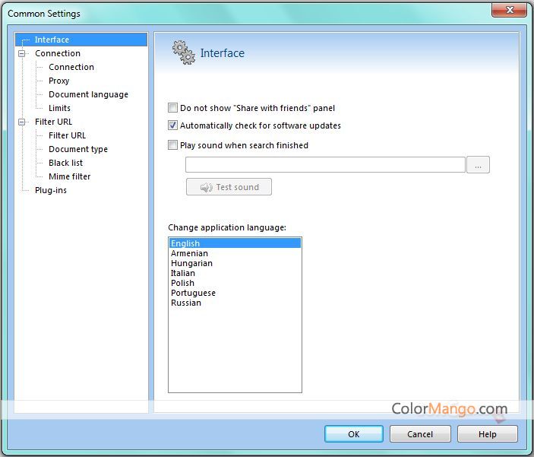534x457 pixels.
Task: Click in the sound file path field
Action: click(324, 165)
